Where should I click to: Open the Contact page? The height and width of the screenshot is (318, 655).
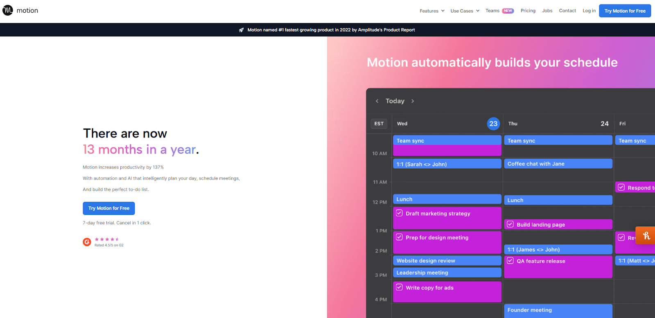point(567,11)
